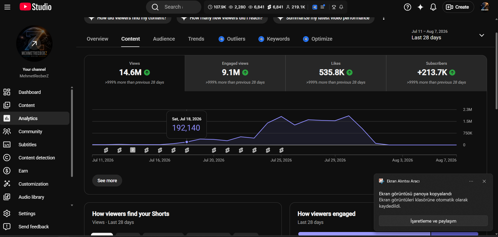Select the Subscribers metric card
Viewport: 498px width, 237px height.
click(436, 73)
